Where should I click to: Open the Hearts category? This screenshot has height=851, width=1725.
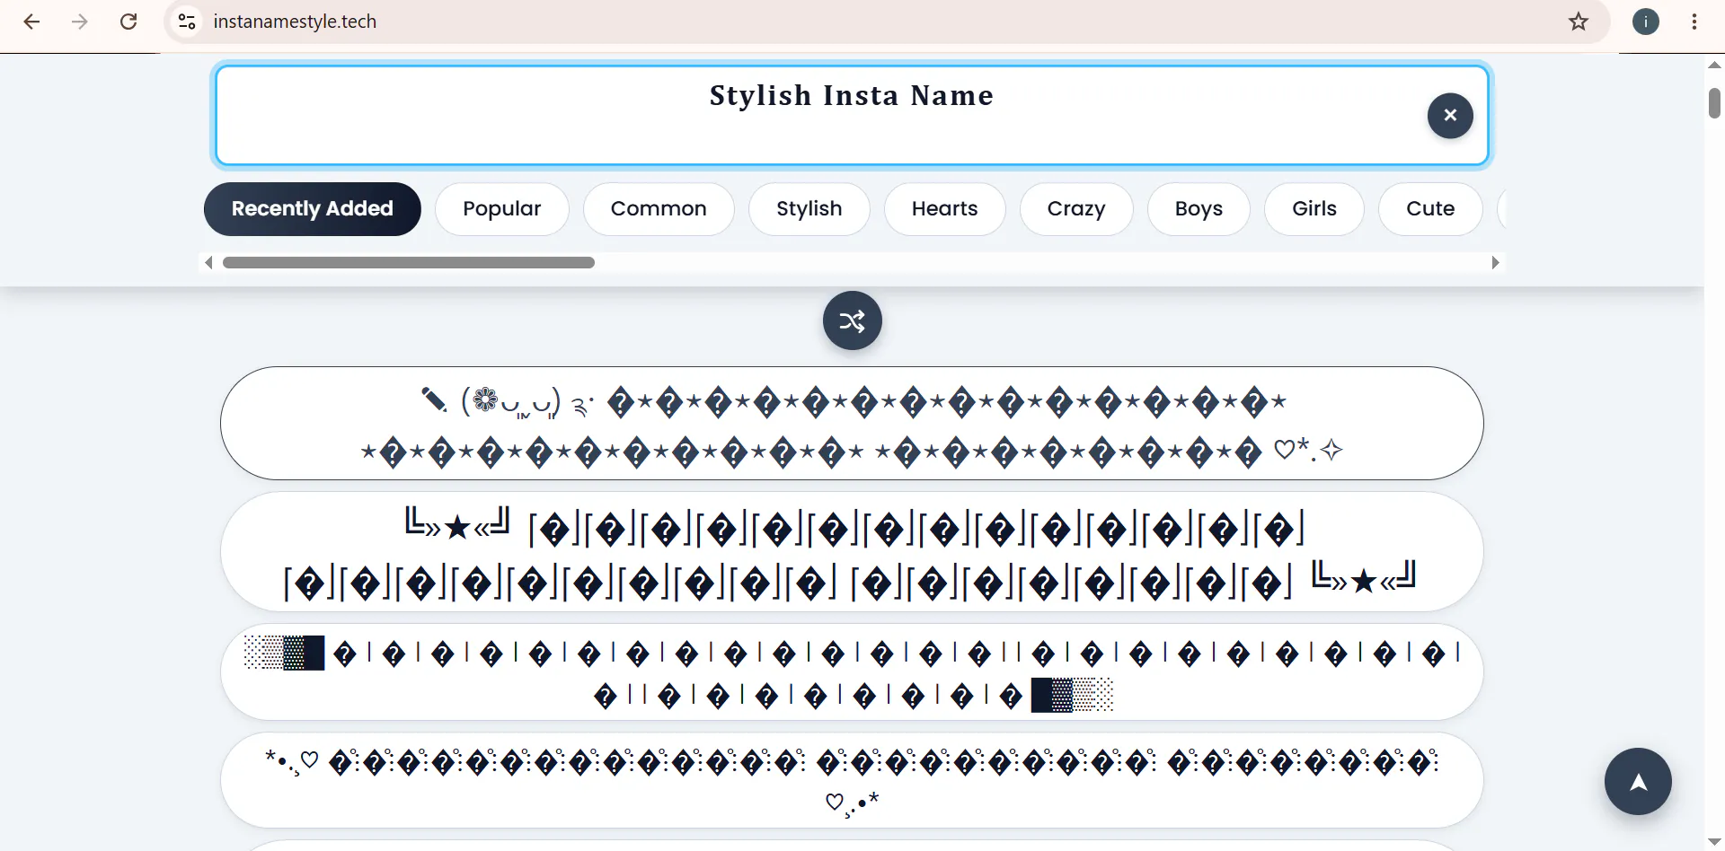click(945, 209)
